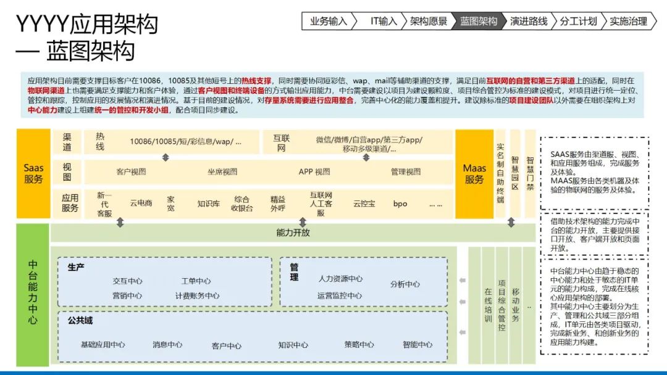The image size is (667, 375).
Task: Select the IT输入 step
Action: tap(383, 21)
